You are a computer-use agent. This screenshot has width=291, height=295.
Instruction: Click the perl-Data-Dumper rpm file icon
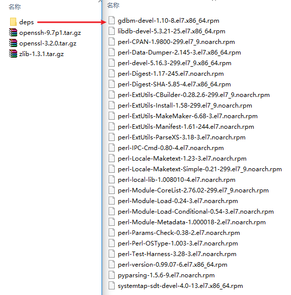(x=112, y=52)
